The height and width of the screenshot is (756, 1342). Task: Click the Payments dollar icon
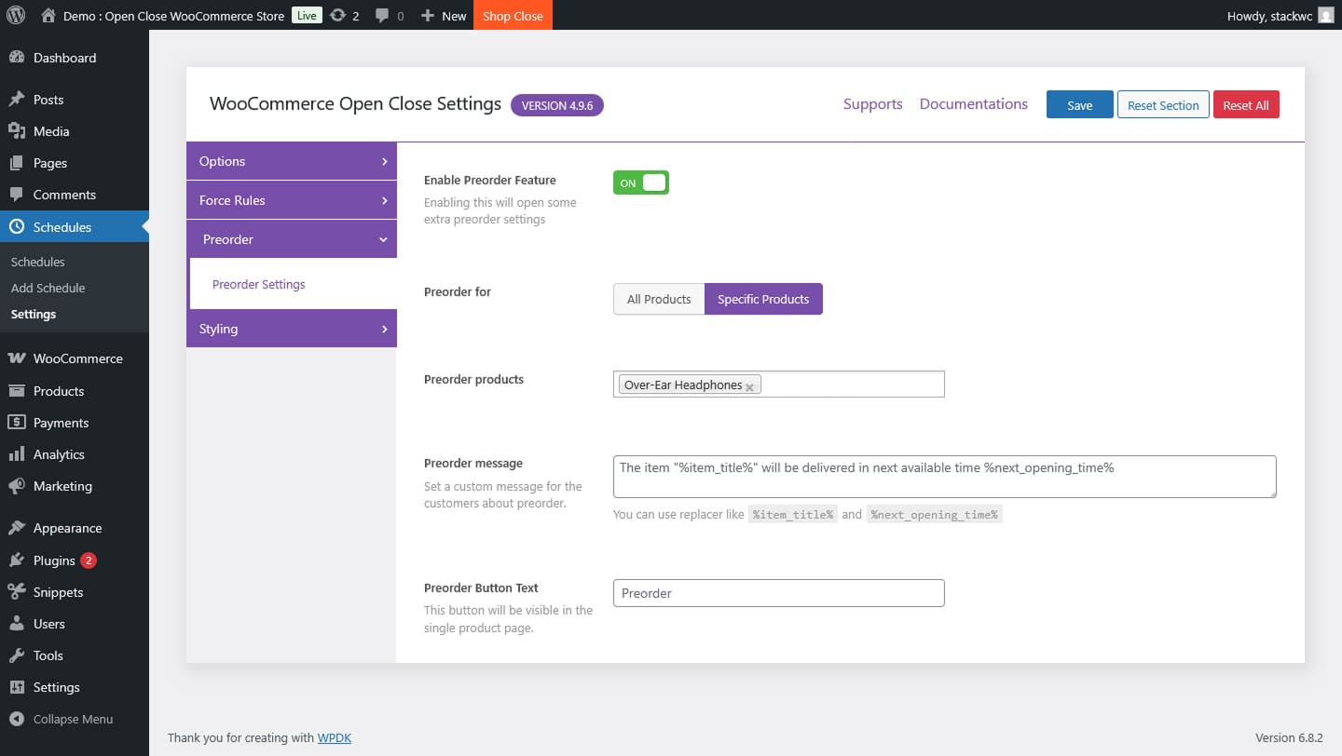click(x=17, y=423)
